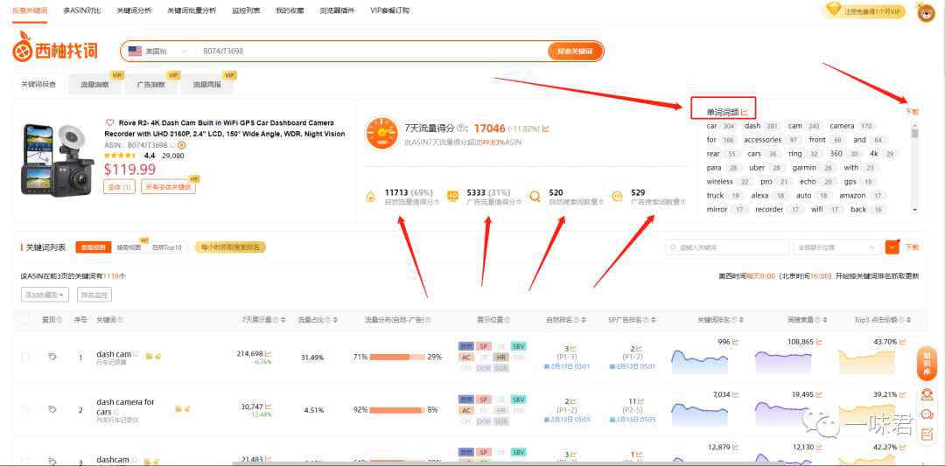This screenshot has height=466, width=945.
Task: Click the word frequency panel scrollbar thumb
Action: [x=915, y=132]
